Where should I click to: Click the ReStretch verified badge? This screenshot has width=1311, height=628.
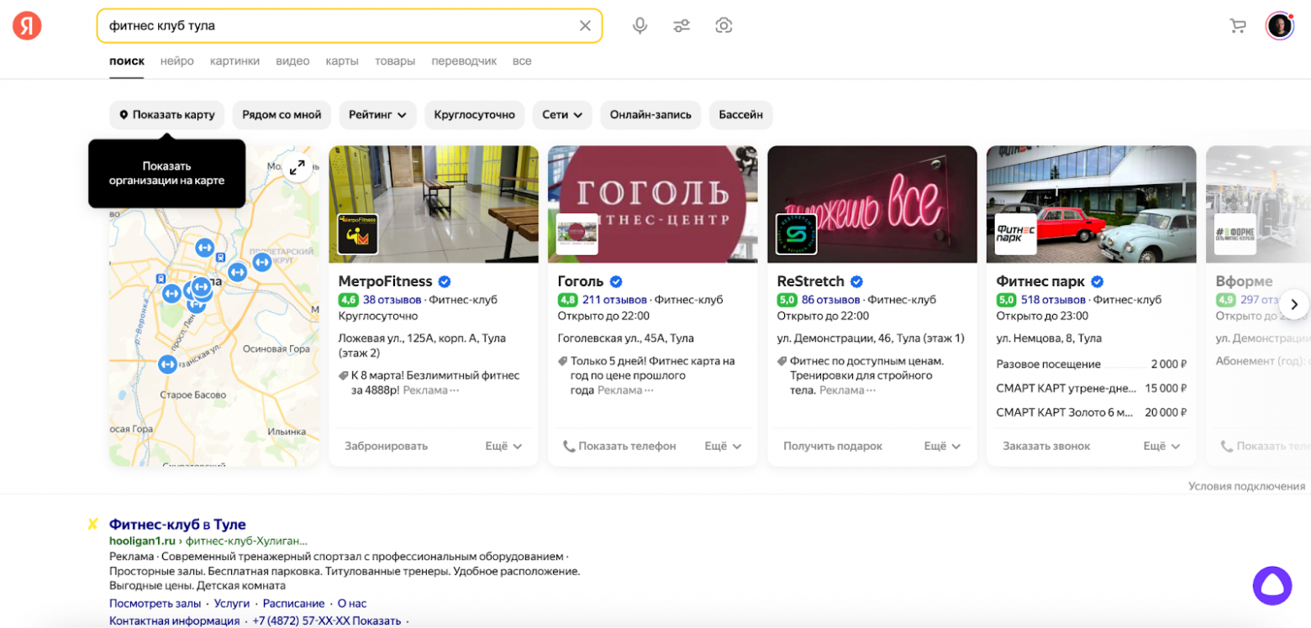point(856,281)
